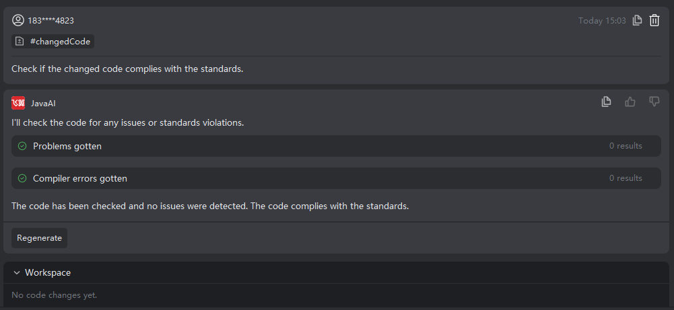Delete the user message with the trash icon
This screenshot has height=310, width=674.
click(x=654, y=21)
